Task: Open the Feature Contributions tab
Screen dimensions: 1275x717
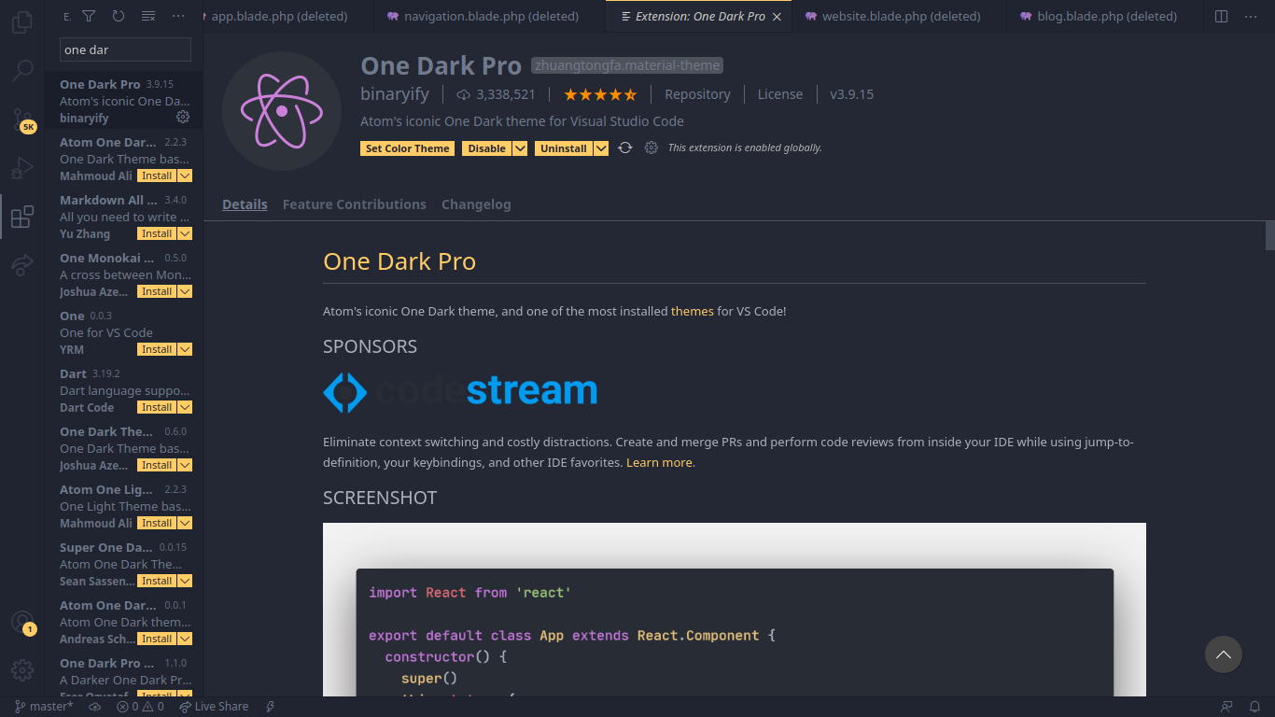Action: (355, 204)
